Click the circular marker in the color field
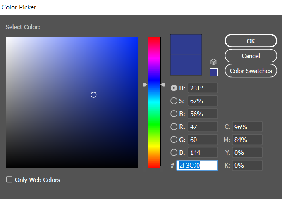 click(x=93, y=95)
